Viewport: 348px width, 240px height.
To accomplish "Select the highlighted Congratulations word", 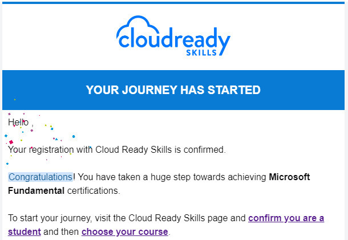I will coord(41,177).
